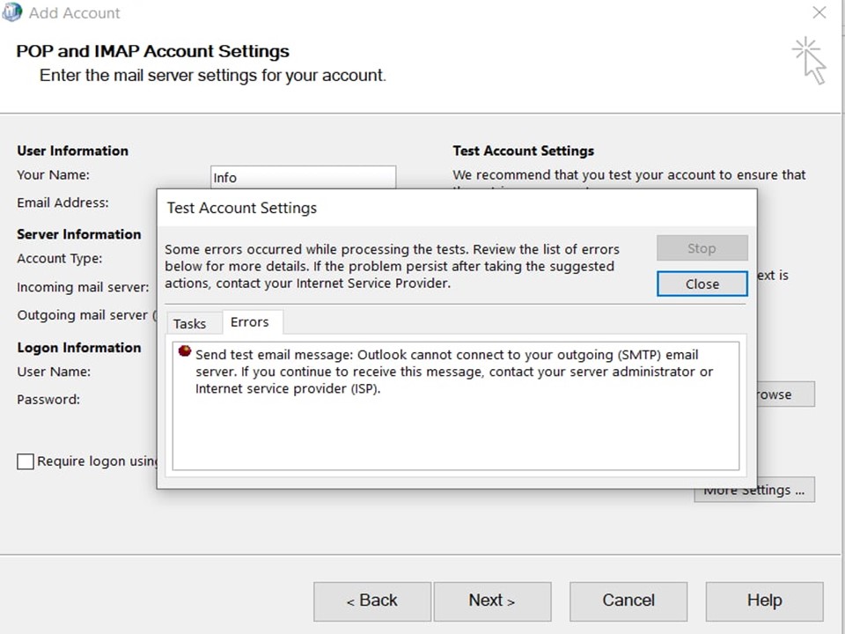Click the red error icon in Errors list
The image size is (845, 634).
185,351
